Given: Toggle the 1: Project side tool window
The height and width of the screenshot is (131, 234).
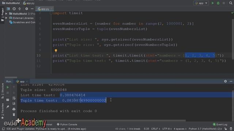Looking at the screenshot, I should (3, 15).
